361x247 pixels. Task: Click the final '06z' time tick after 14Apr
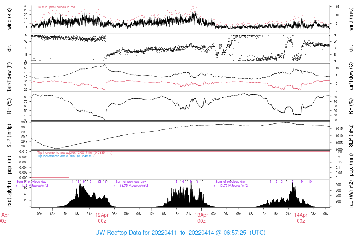[325, 214]
